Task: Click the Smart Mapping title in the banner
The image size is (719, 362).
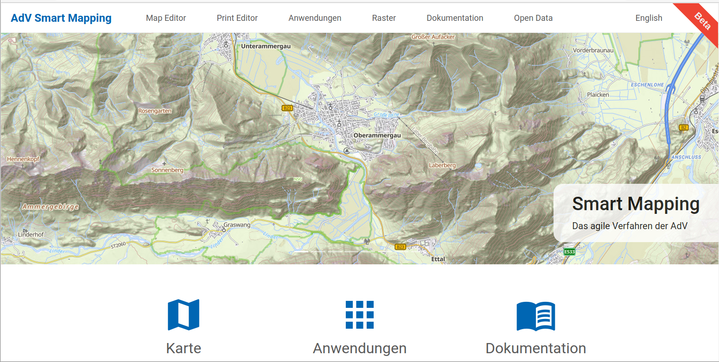Action: tap(636, 204)
